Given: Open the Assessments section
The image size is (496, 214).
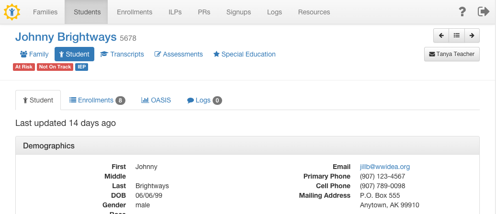Looking at the screenshot, I should [x=179, y=54].
